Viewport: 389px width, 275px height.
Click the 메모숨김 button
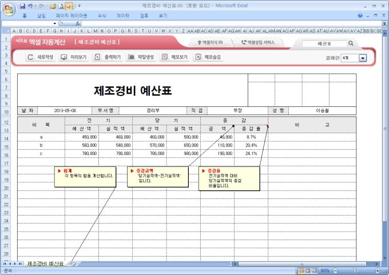pyautogui.click(x=208, y=57)
